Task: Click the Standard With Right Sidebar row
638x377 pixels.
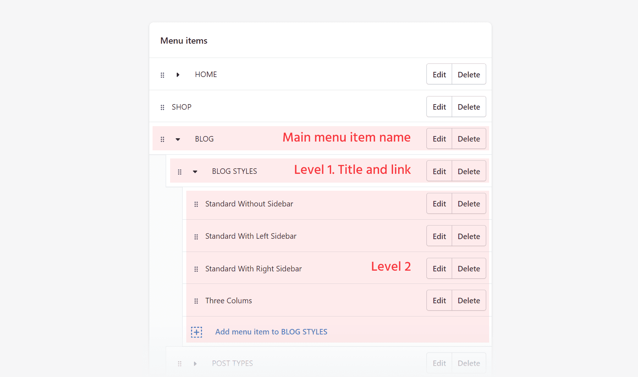Action: click(x=253, y=268)
